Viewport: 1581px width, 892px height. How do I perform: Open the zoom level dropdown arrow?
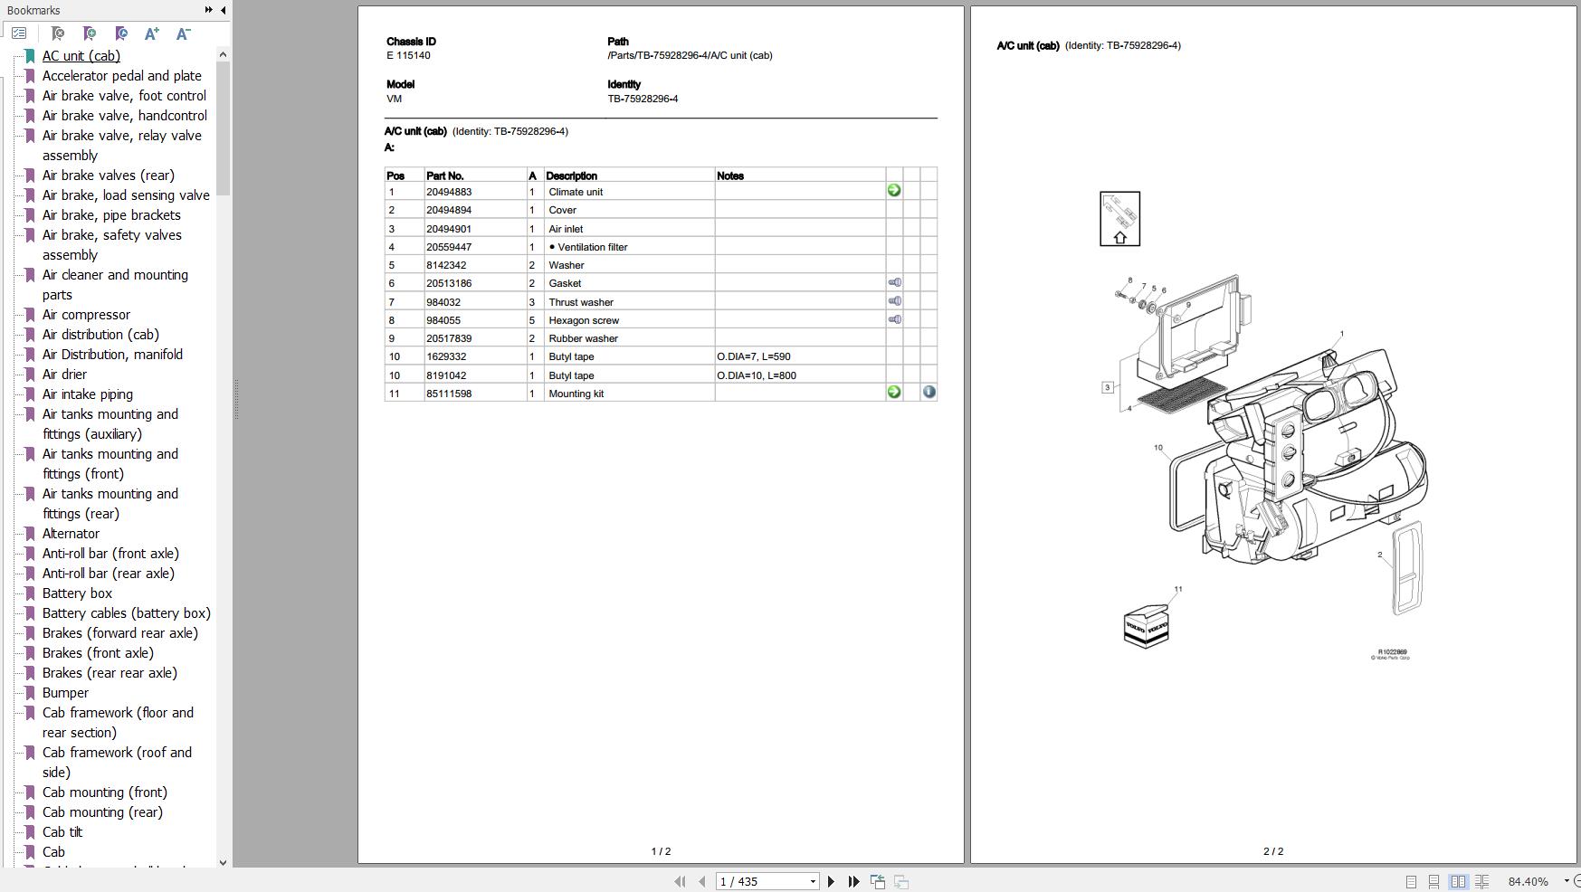coord(1567,881)
